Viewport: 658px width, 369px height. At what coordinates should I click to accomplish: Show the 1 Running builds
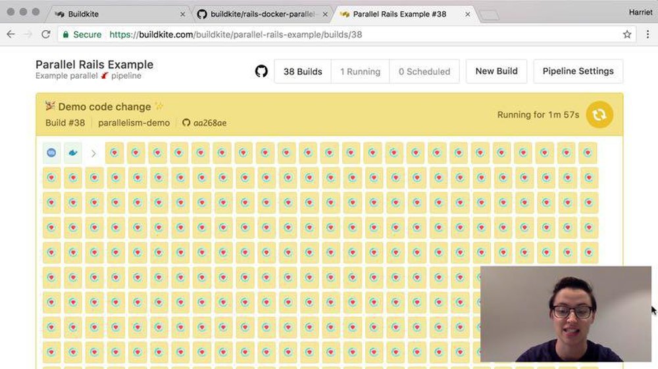click(360, 71)
